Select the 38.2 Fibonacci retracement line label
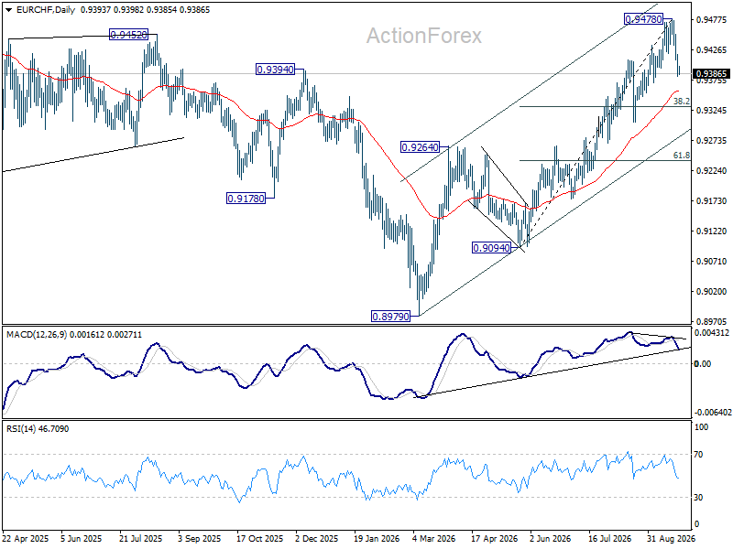The height and width of the screenshot is (549, 733). 681,102
